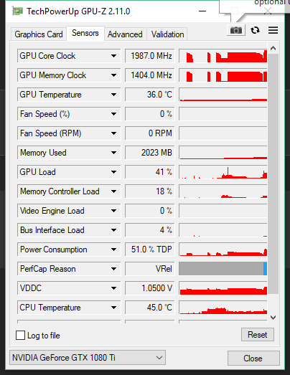
Task: Click the 1987.0 MHz value
Action: (150, 56)
